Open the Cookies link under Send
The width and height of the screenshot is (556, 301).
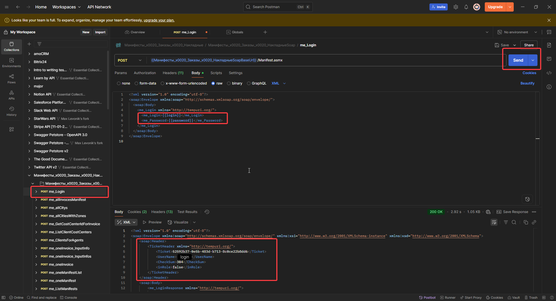pyautogui.click(x=529, y=73)
